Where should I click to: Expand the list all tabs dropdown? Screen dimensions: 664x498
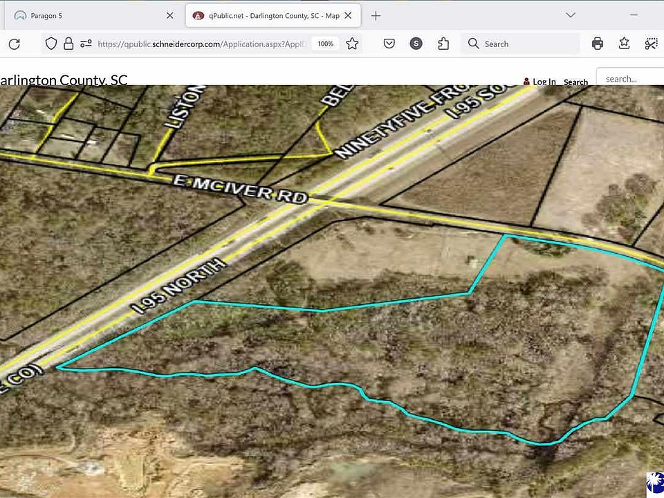pos(571,15)
